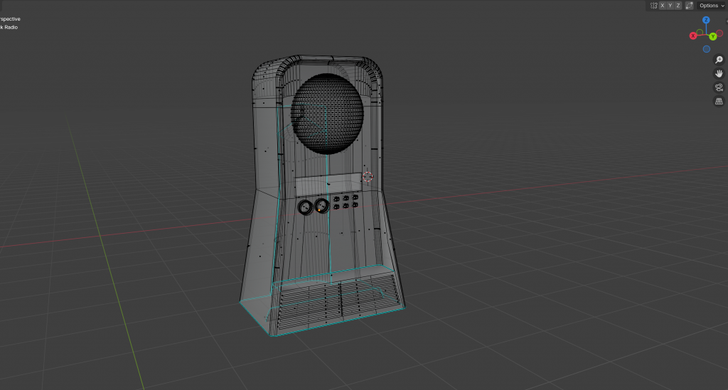Toggle Z axis mirror

coord(678,6)
